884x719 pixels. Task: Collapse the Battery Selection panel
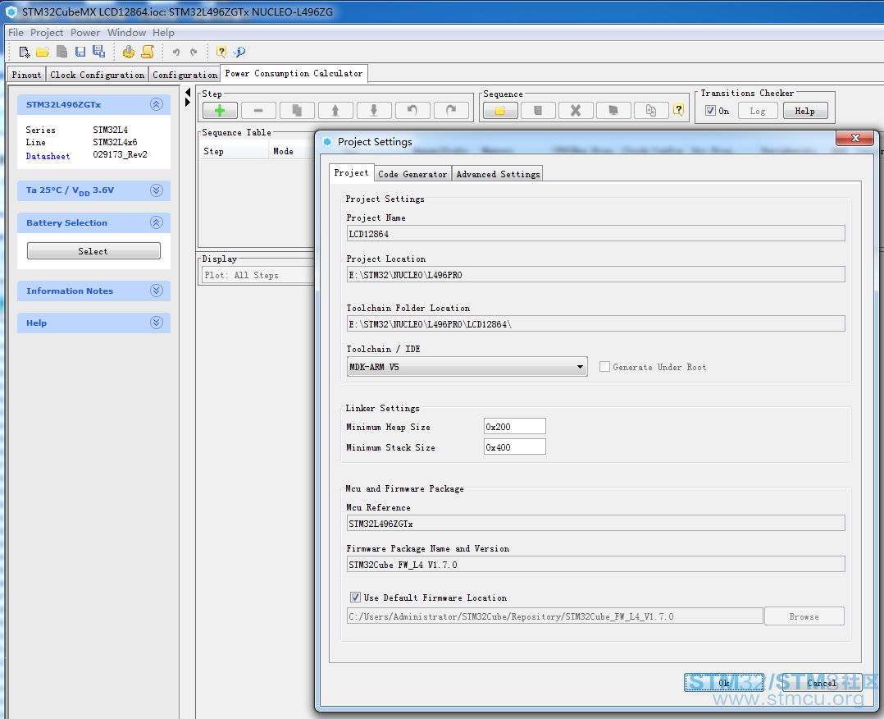pyautogui.click(x=157, y=222)
